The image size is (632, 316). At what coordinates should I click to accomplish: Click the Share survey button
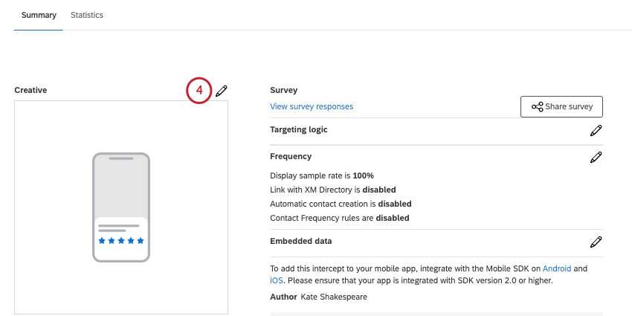(x=561, y=106)
